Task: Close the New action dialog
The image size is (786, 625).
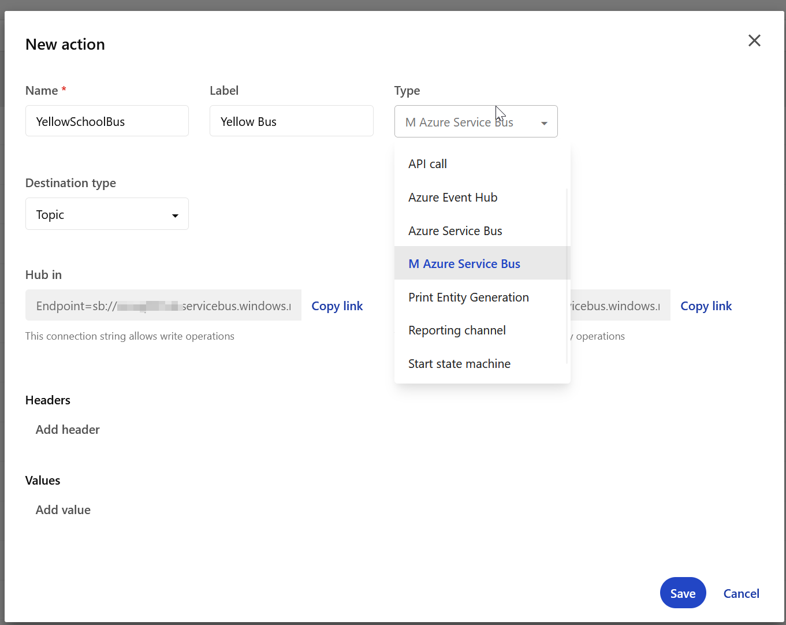Action: point(754,40)
